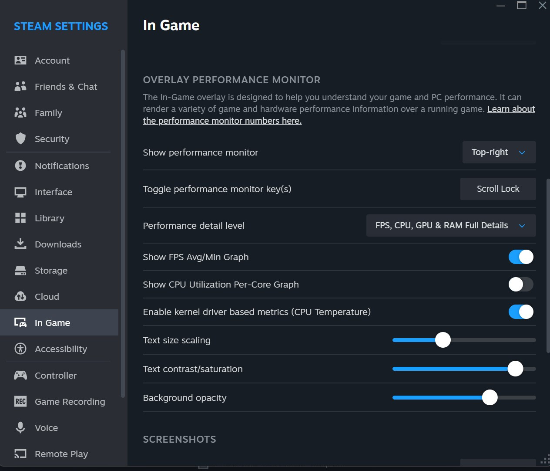Turn off Show FPS Avg/Min Graph
The height and width of the screenshot is (471, 550).
[x=521, y=257]
